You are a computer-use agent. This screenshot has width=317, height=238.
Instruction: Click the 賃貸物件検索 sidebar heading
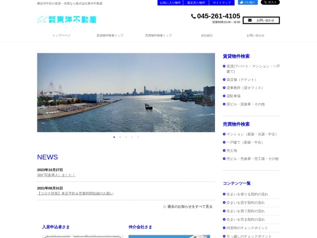coord(236,56)
